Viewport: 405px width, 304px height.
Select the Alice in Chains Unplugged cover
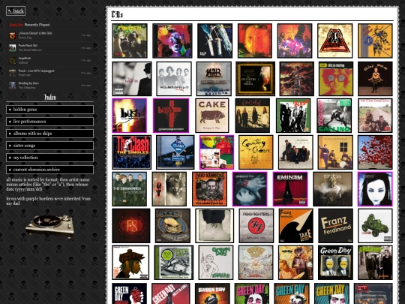[295, 41]
